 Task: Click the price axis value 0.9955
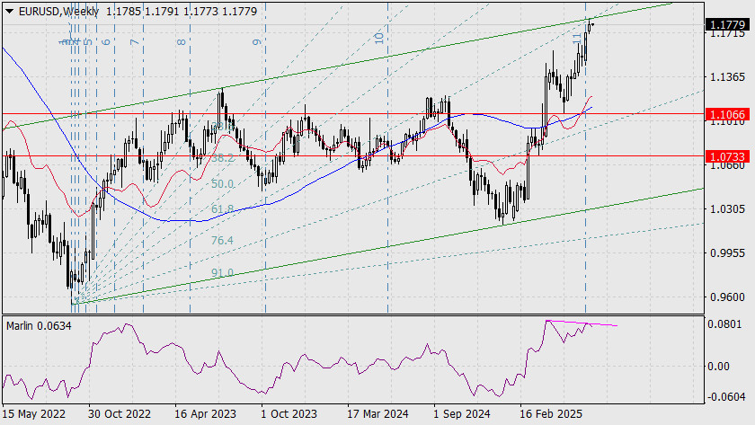(727, 253)
